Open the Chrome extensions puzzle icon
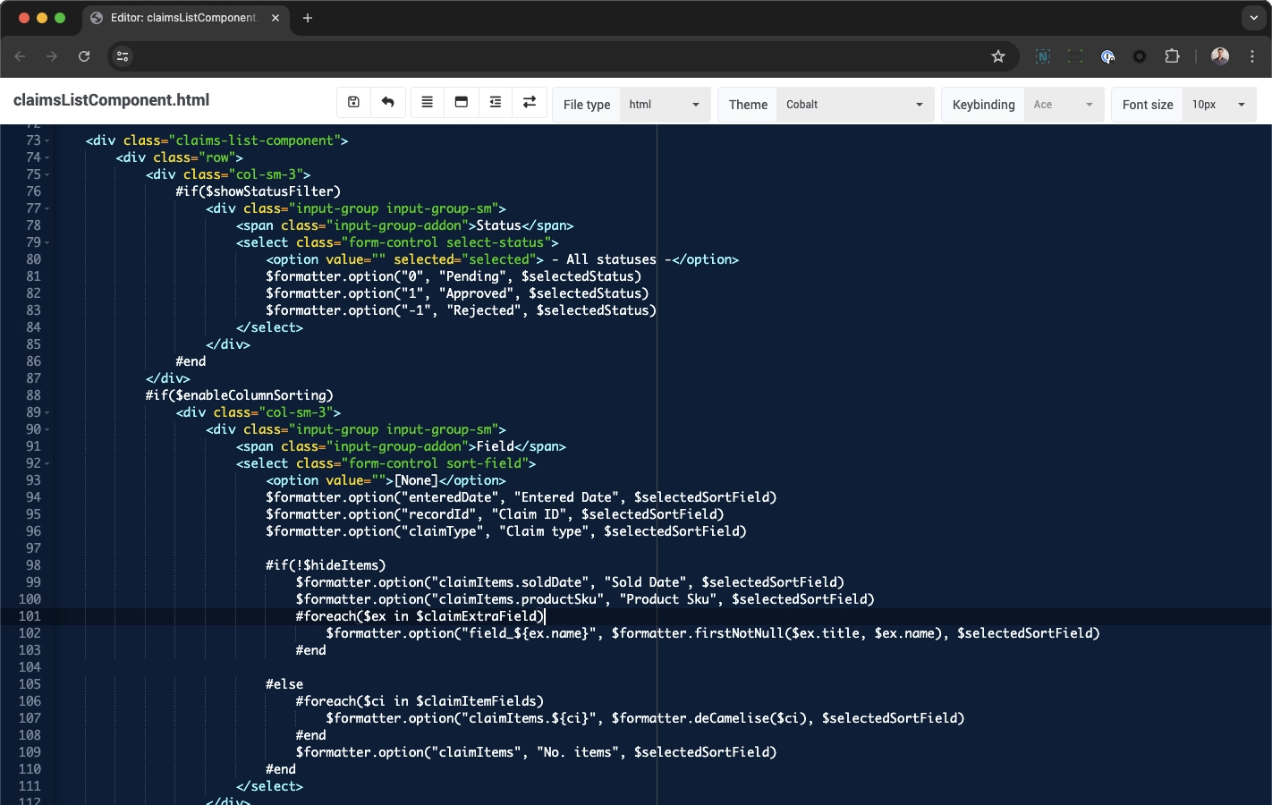The image size is (1272, 805). 1172,56
